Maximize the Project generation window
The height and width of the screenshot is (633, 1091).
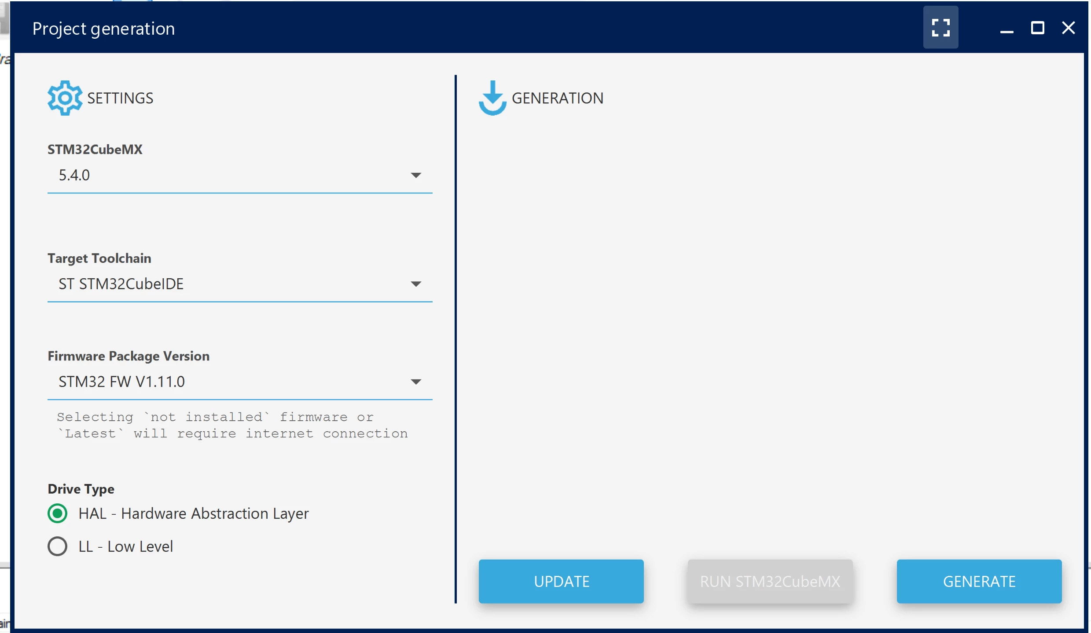[1037, 28]
